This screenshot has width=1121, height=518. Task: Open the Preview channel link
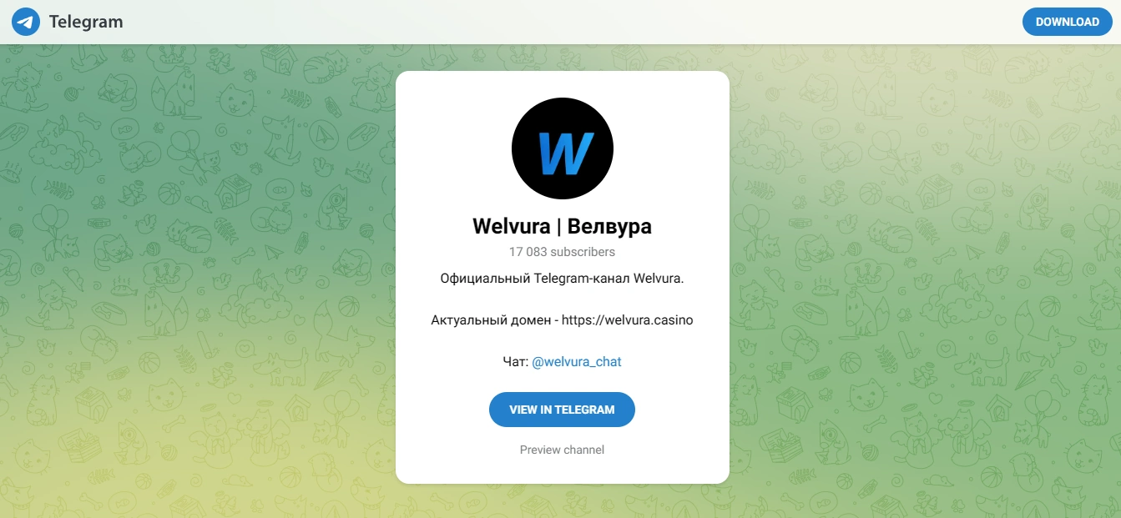tap(563, 450)
